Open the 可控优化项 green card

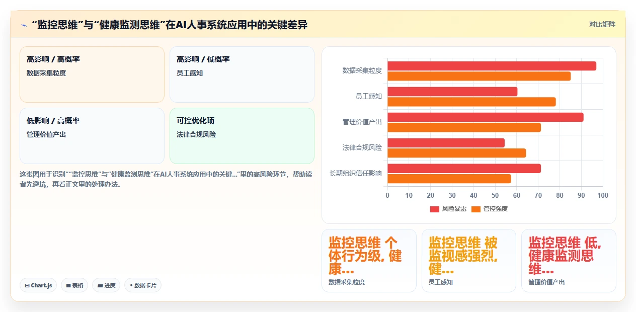point(242,136)
